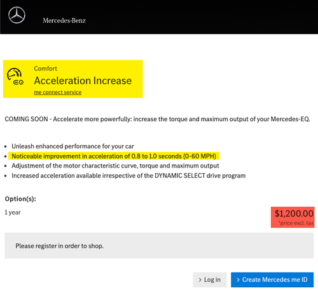Click the highlighted 0.8 to 1.0 seconds bullet
The height and width of the screenshot is (293, 318).
pos(114,156)
